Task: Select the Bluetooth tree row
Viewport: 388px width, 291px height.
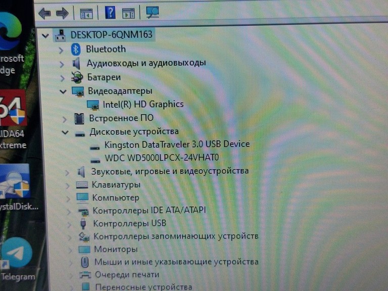Action: point(106,49)
